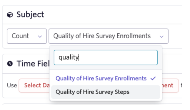Click the red button ending in 'nent'
Screen dimensions: 190x110
click(170, 86)
